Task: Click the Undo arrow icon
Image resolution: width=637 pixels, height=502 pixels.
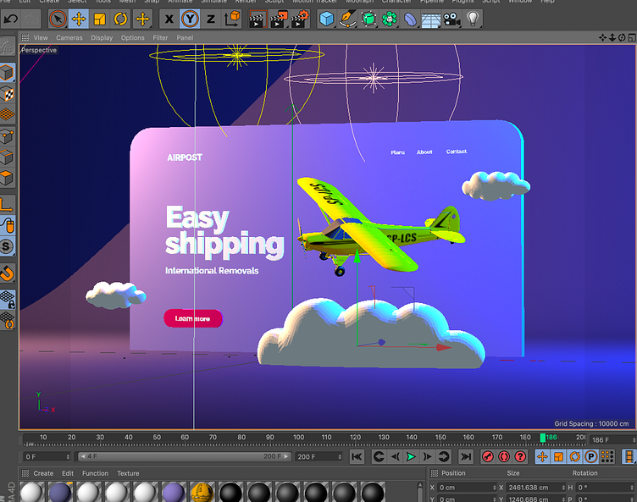Action: point(11,19)
